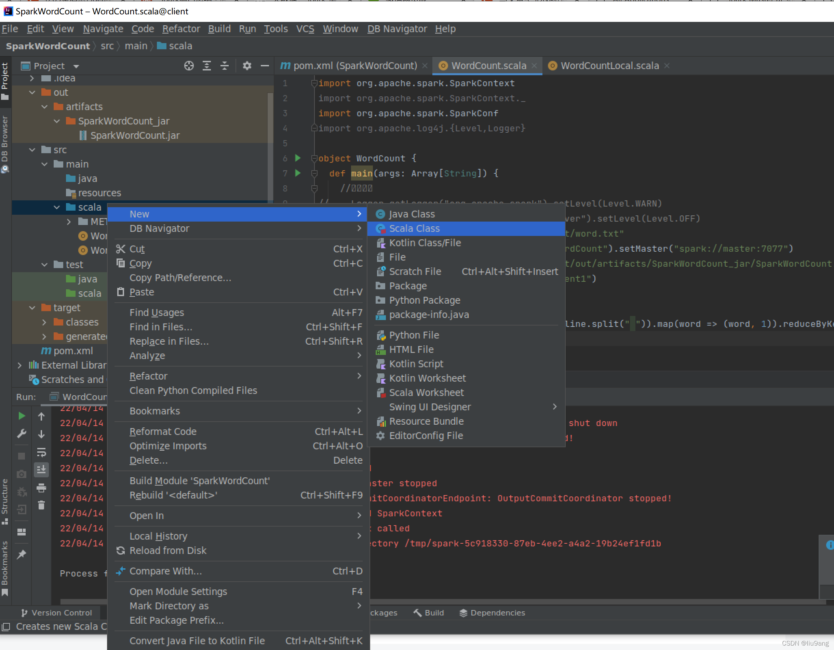The width and height of the screenshot is (834, 650).
Task: Close the WordCount.scala tab
Action: (x=534, y=66)
